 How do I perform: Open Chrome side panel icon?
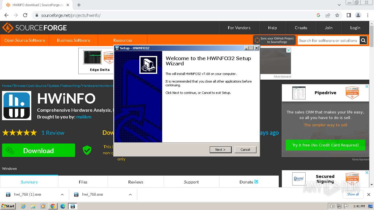(349, 15)
